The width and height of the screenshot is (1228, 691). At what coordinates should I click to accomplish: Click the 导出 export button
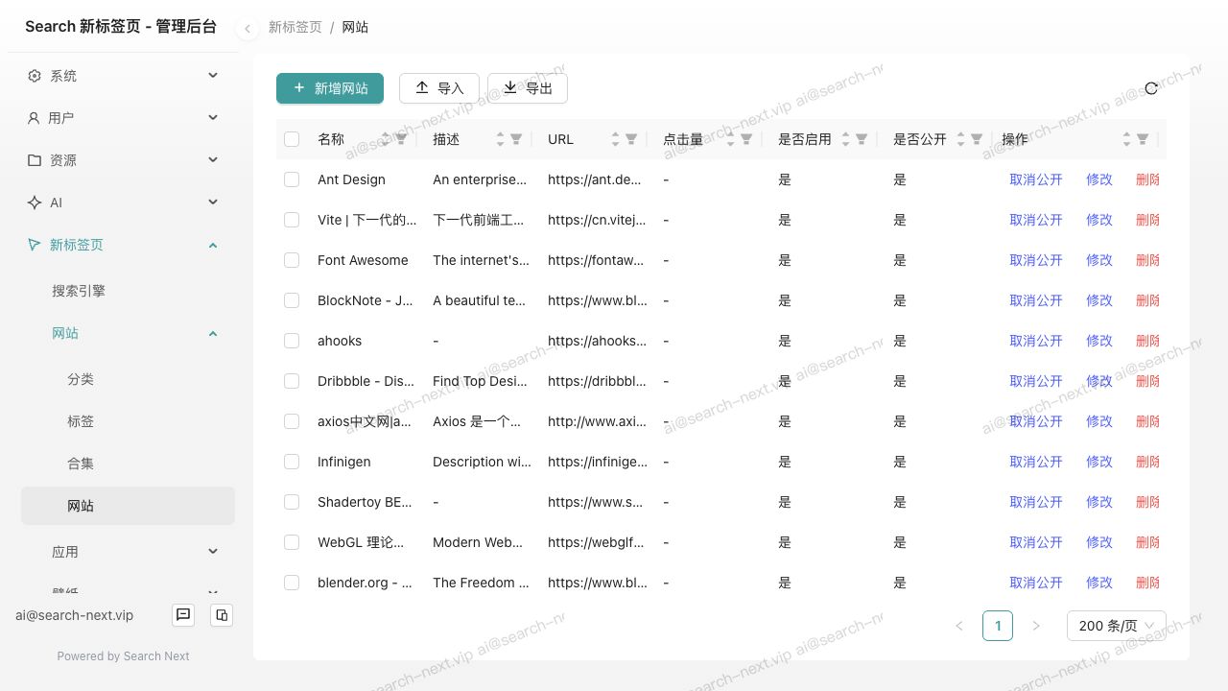pyautogui.click(x=528, y=88)
